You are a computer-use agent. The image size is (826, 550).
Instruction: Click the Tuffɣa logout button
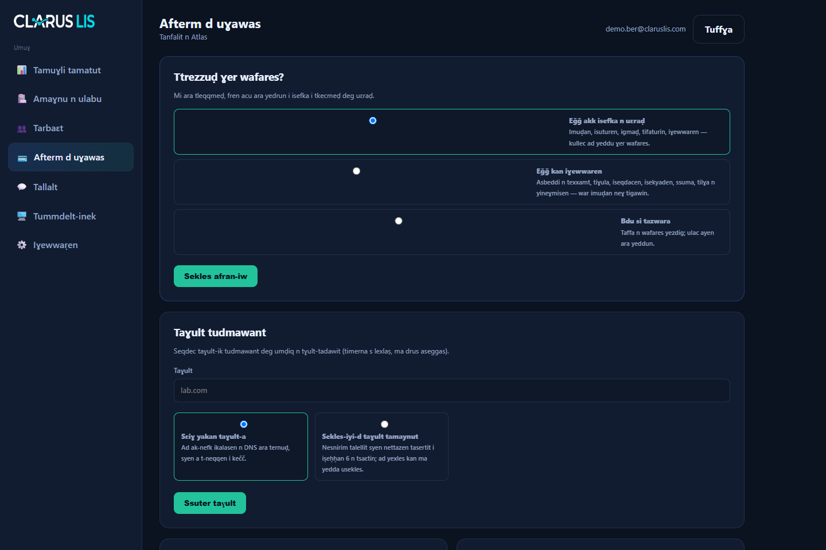(719, 29)
